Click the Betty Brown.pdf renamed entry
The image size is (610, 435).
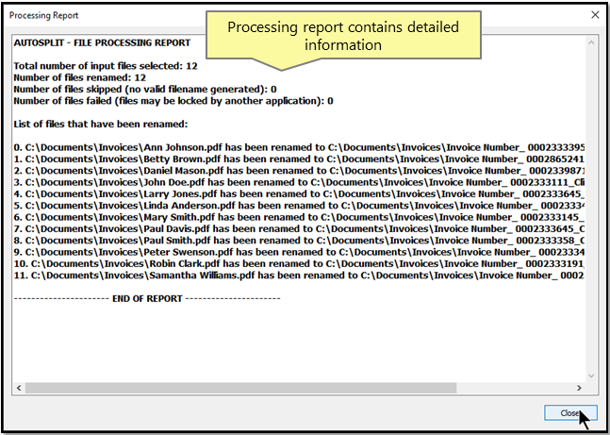(299, 159)
